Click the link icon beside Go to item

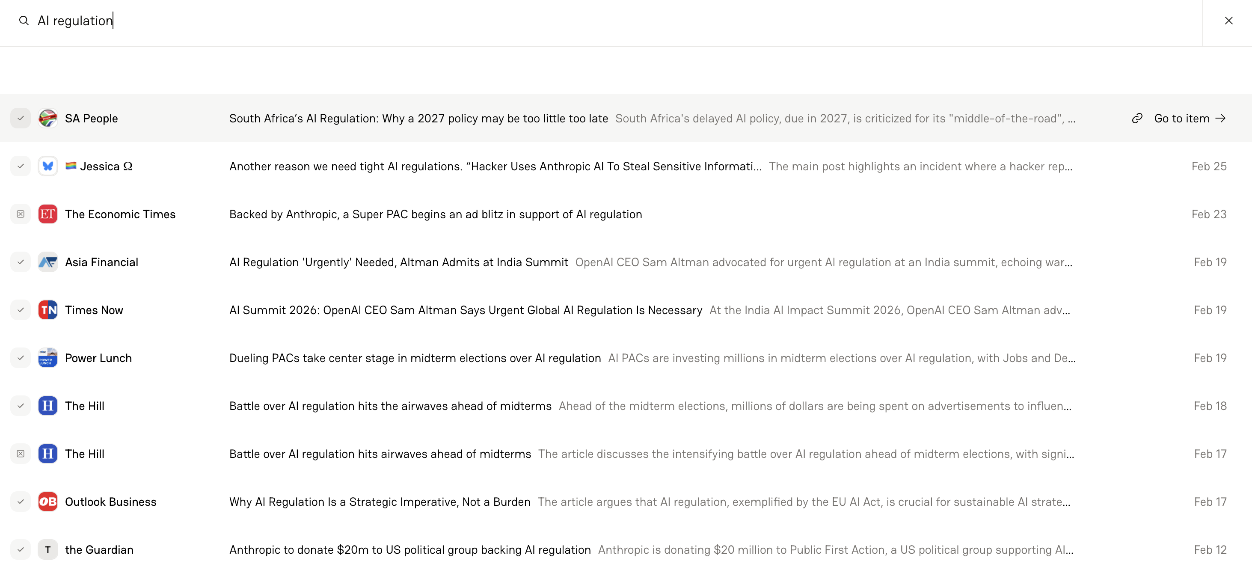1137,118
